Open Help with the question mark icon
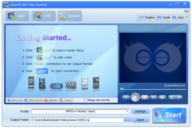 [x=174, y=17]
